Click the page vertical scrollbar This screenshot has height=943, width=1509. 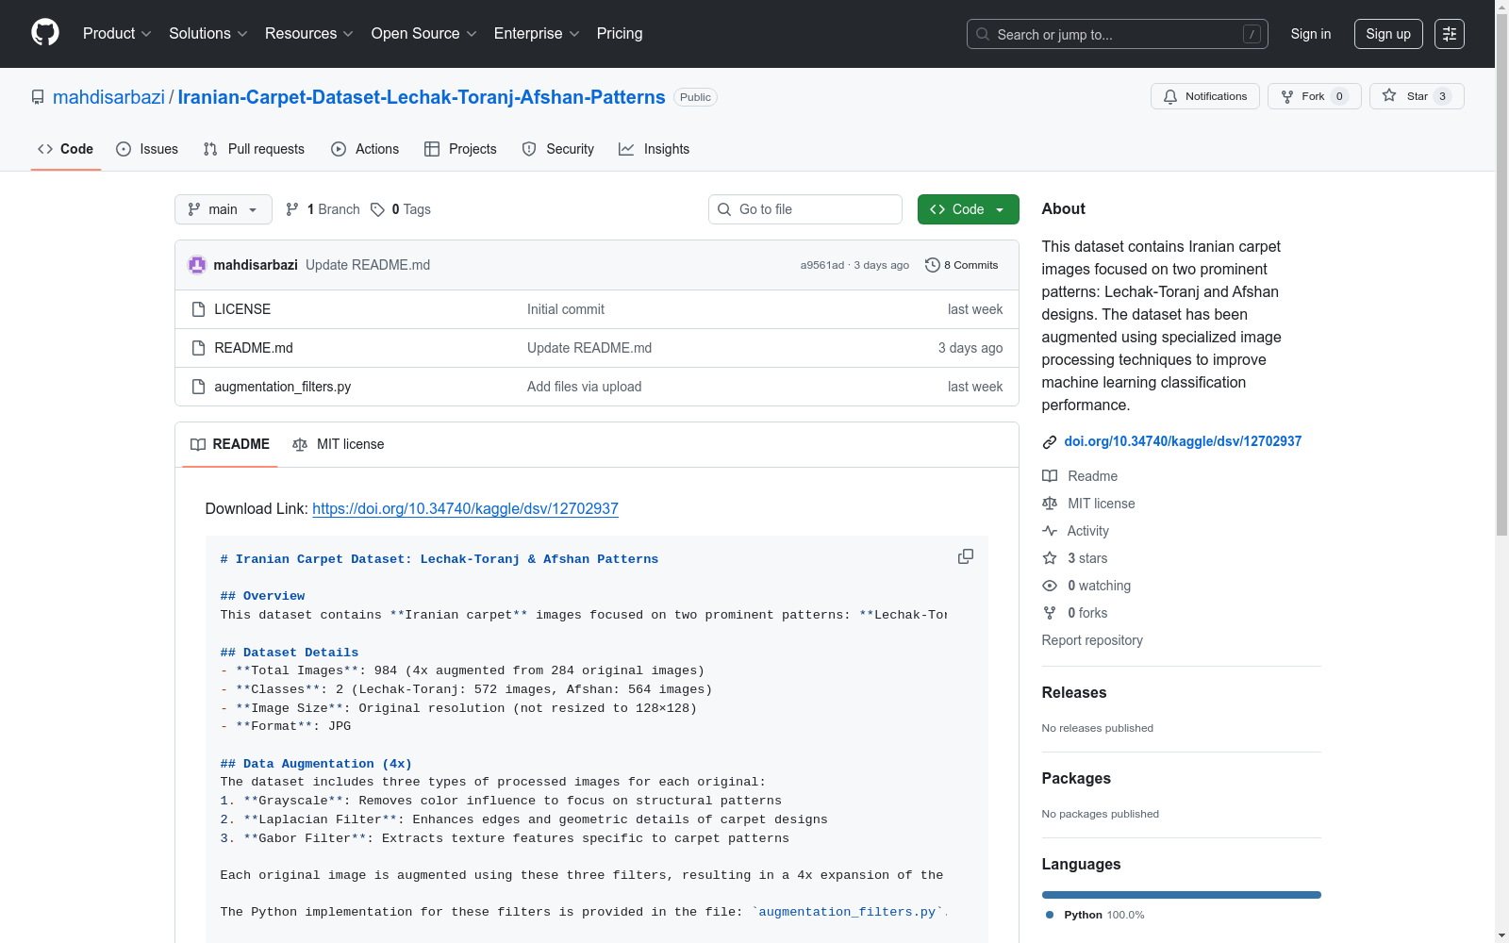(1501, 471)
